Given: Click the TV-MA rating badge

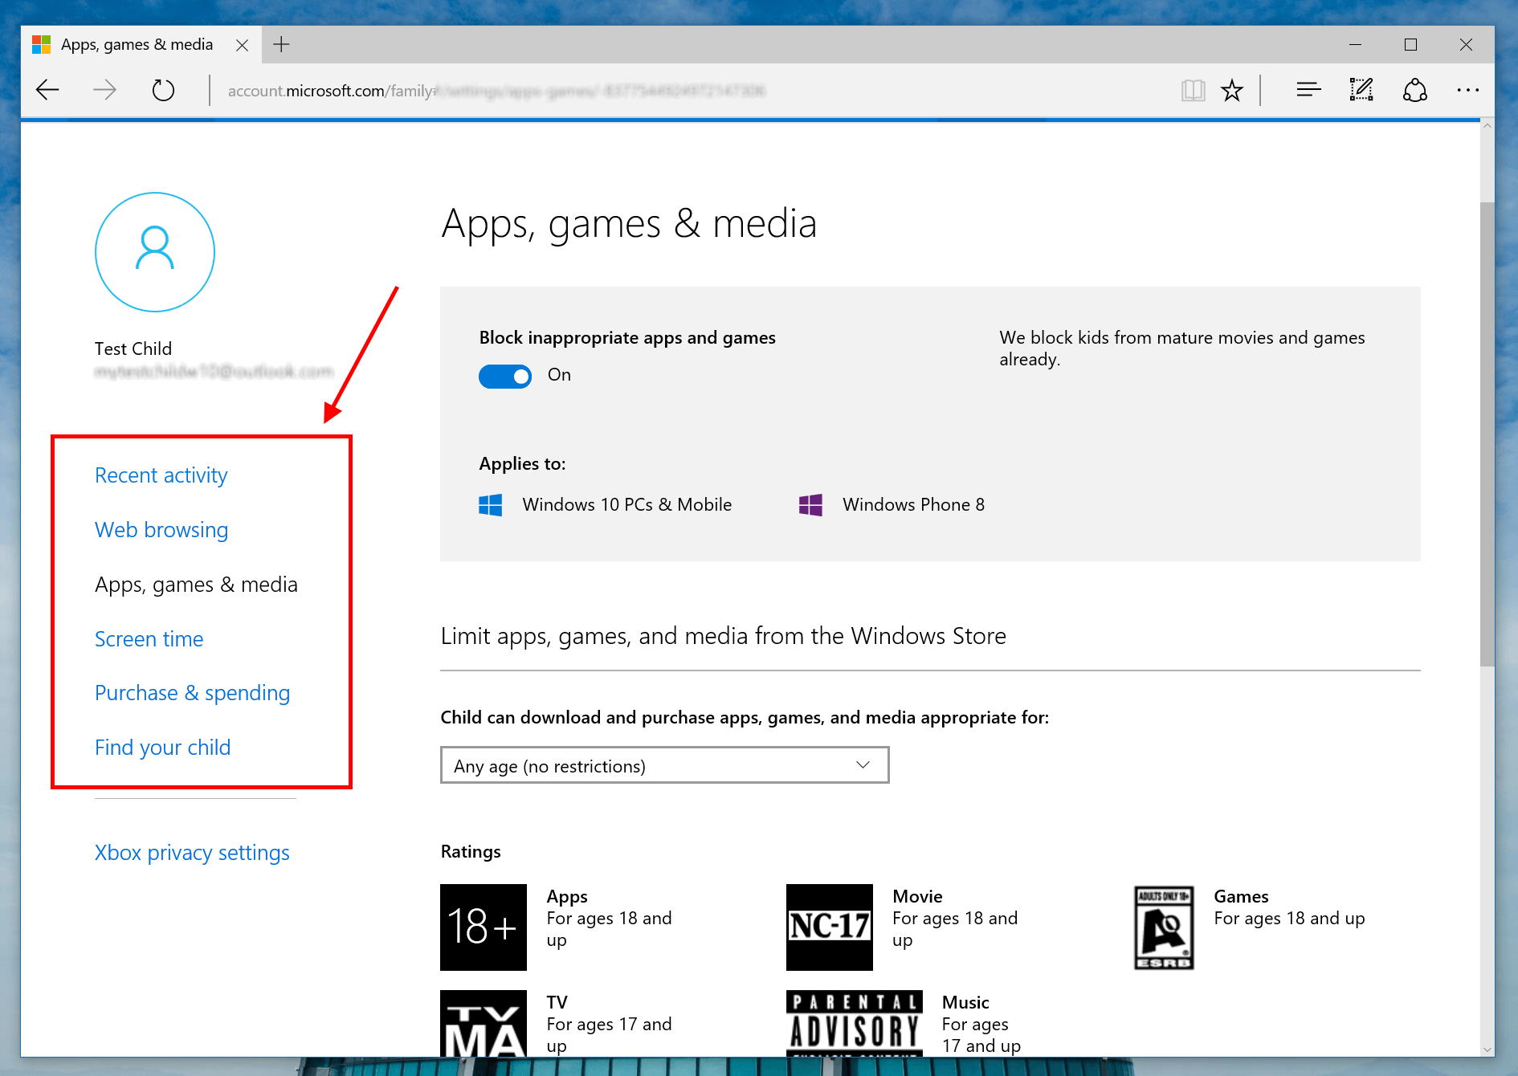Looking at the screenshot, I should [x=484, y=1023].
